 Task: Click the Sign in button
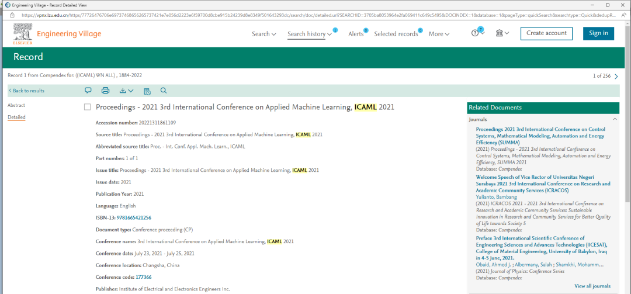(x=598, y=33)
